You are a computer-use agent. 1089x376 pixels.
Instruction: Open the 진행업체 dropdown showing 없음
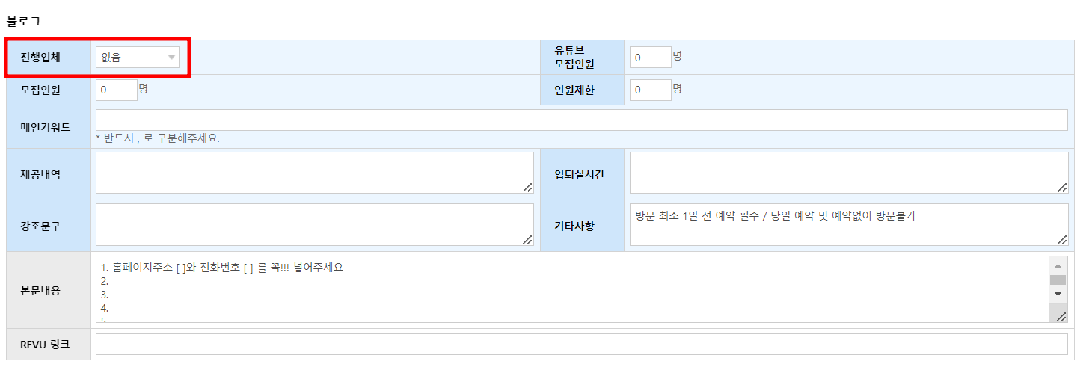138,57
